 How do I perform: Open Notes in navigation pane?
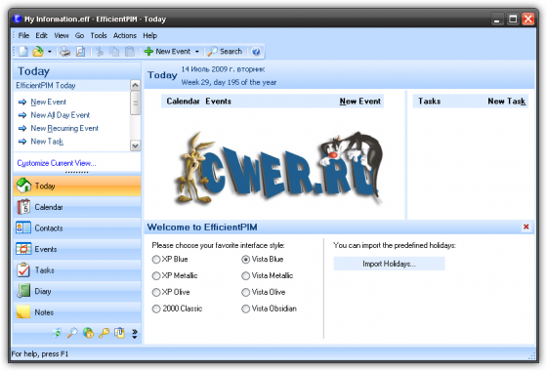pos(77,312)
